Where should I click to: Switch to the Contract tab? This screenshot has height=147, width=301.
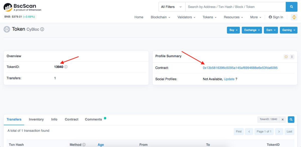coord(71,119)
